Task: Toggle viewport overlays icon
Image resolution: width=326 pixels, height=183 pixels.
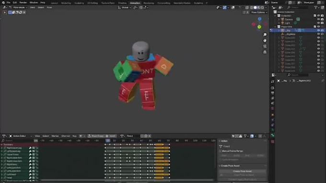Action: click(233, 8)
